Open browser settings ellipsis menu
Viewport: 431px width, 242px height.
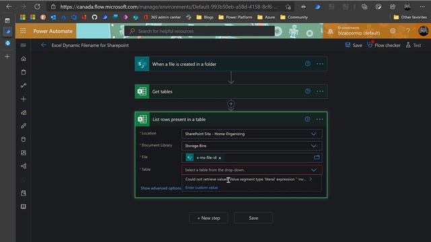[422, 7]
